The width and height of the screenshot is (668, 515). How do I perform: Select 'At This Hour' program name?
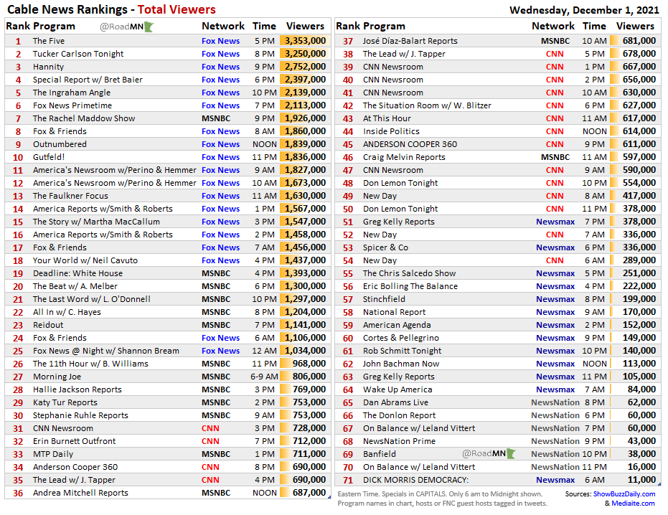click(387, 118)
